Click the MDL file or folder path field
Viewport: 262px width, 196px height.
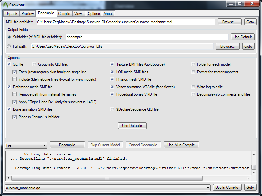click(x=126, y=22)
